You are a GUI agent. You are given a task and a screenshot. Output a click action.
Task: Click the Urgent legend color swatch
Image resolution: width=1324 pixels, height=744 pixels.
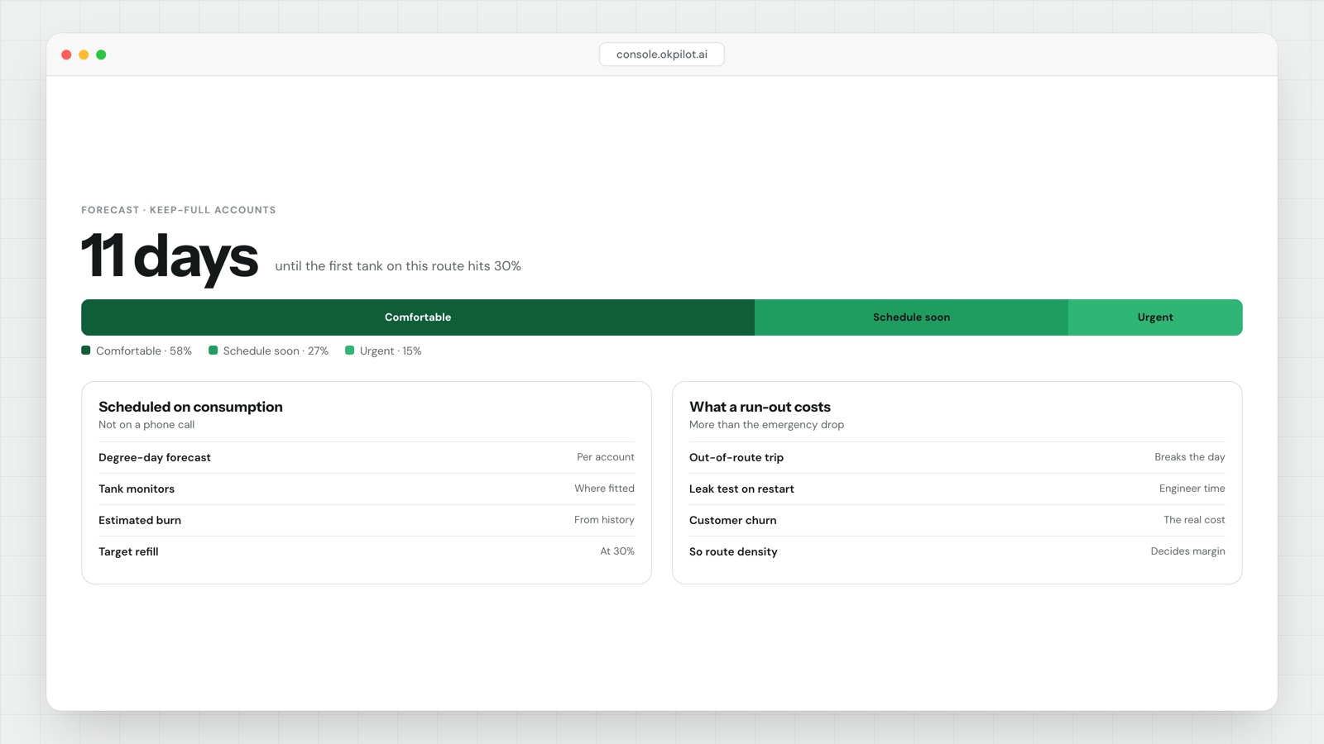pyautogui.click(x=350, y=351)
